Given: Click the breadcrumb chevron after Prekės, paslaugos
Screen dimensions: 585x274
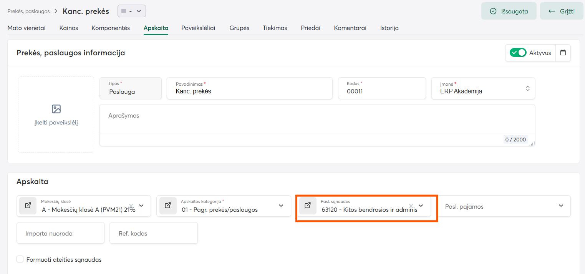Looking at the screenshot, I should click(x=56, y=11).
